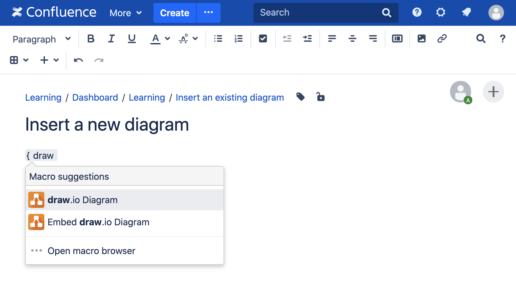The height and width of the screenshot is (281, 516).
Task: Click the more formatting icon
Action: point(183,39)
